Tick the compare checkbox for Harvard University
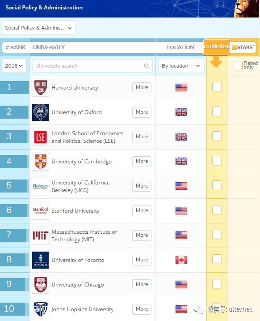260x321 pixels. pyautogui.click(x=217, y=87)
